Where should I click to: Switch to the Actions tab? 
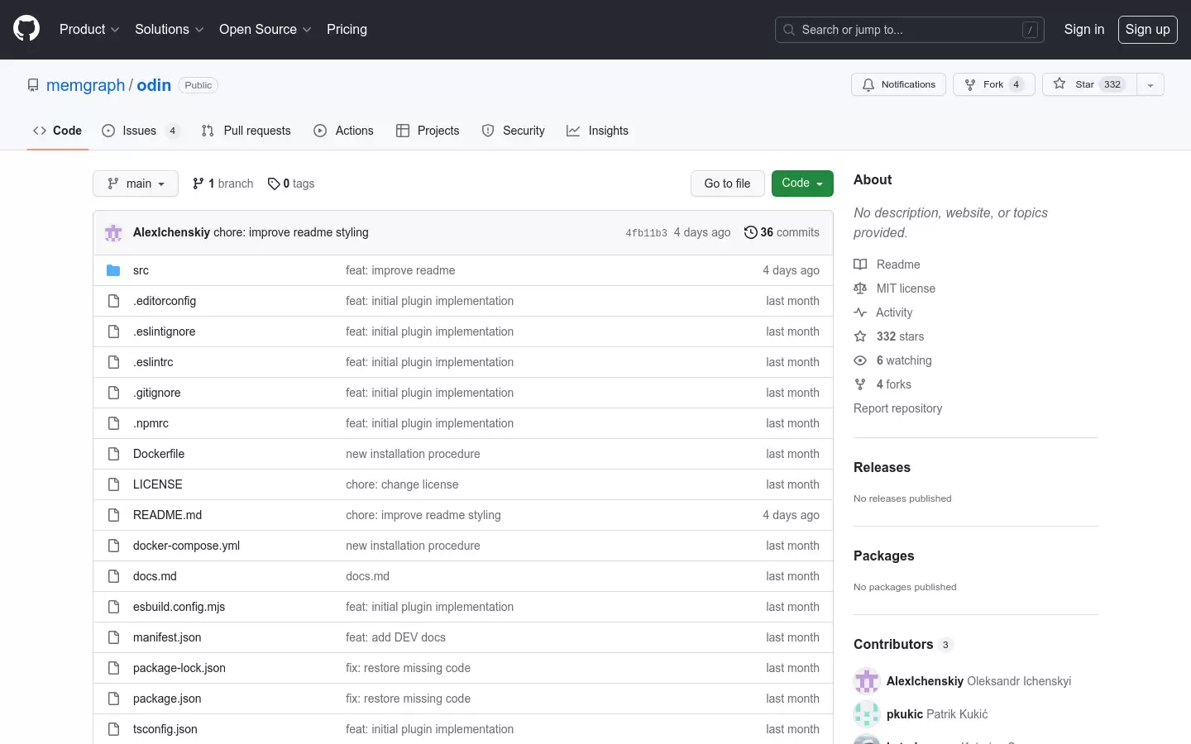coord(343,131)
